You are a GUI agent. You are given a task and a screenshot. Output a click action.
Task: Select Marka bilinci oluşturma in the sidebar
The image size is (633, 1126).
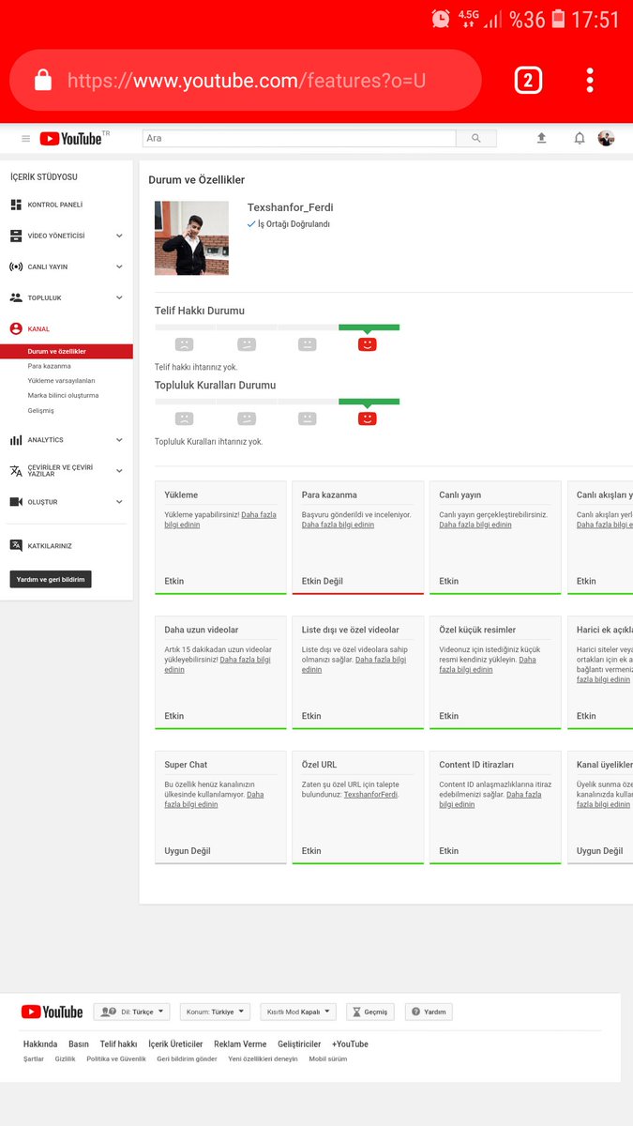[x=63, y=395]
